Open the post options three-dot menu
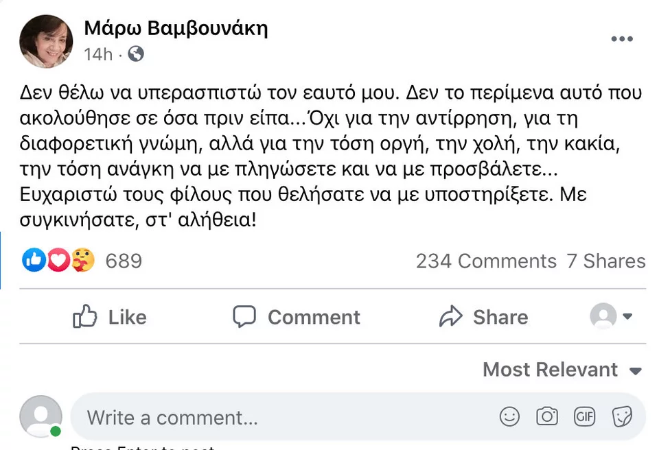 click(621, 39)
